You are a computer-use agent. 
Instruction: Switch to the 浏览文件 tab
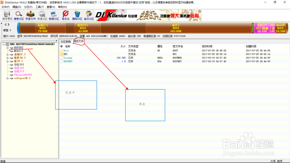pos(79,41)
